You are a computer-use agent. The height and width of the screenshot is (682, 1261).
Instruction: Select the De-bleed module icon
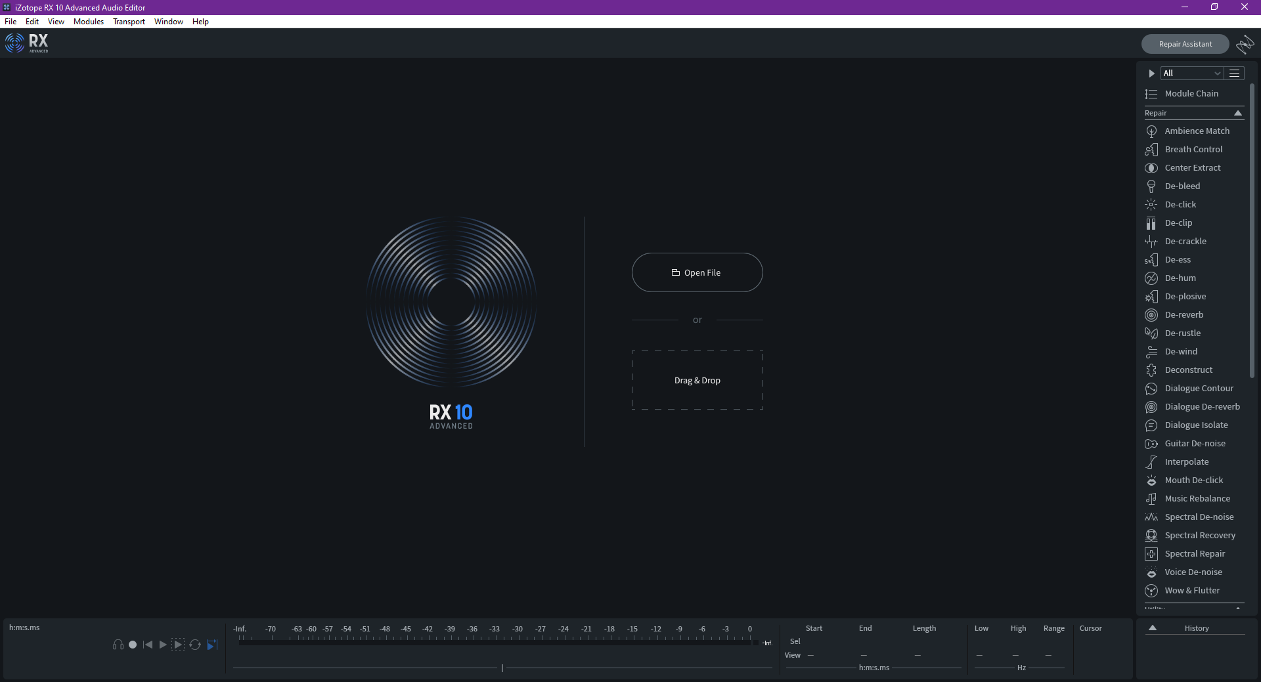pyautogui.click(x=1151, y=186)
